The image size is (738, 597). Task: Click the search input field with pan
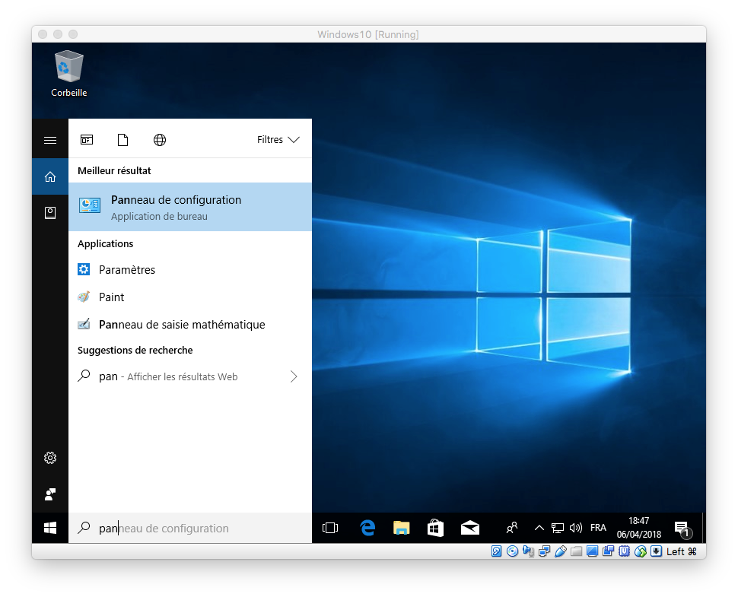pos(190,529)
